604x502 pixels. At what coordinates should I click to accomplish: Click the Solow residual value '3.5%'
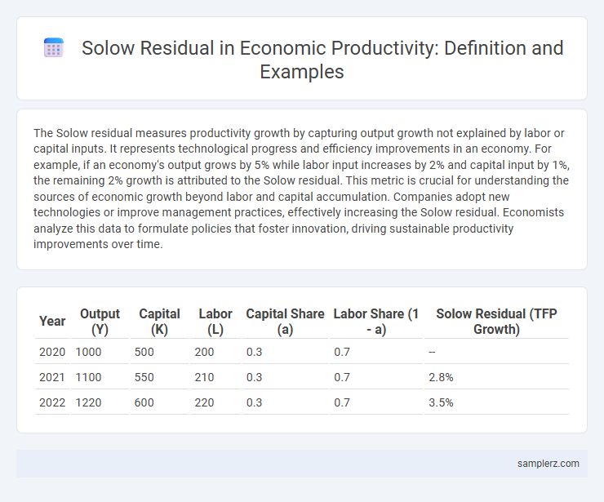441,402
